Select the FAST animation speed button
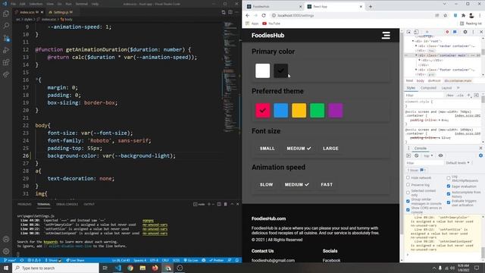Screen dimensions: 485x273 327,184
